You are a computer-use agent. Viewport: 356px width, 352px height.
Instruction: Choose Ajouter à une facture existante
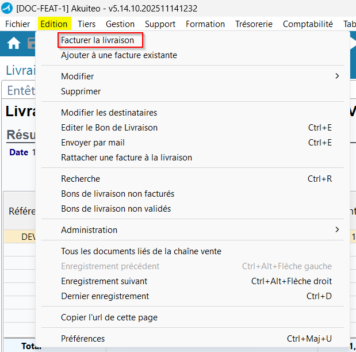click(x=119, y=55)
